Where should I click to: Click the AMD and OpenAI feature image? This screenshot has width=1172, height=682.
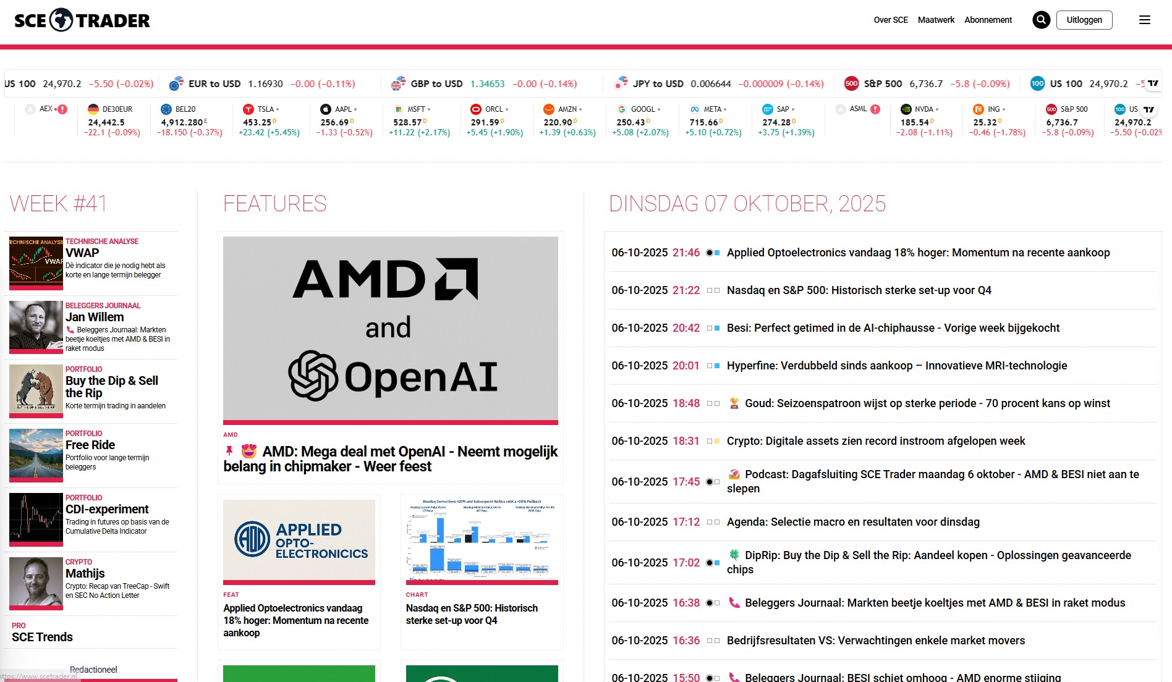pos(390,329)
